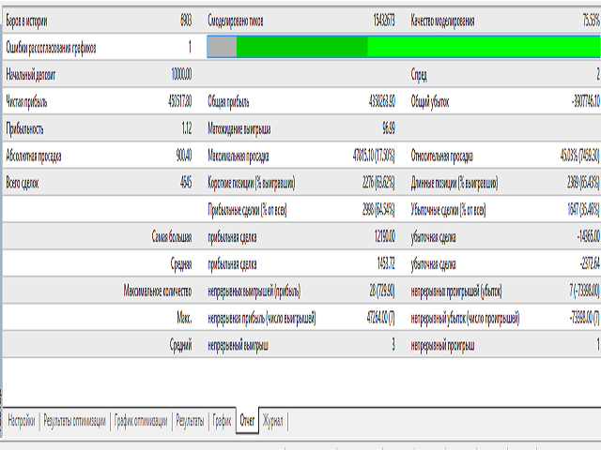Select average loss trade value -2372.64

[590, 264]
